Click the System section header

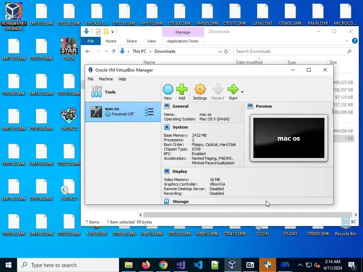tap(180, 127)
